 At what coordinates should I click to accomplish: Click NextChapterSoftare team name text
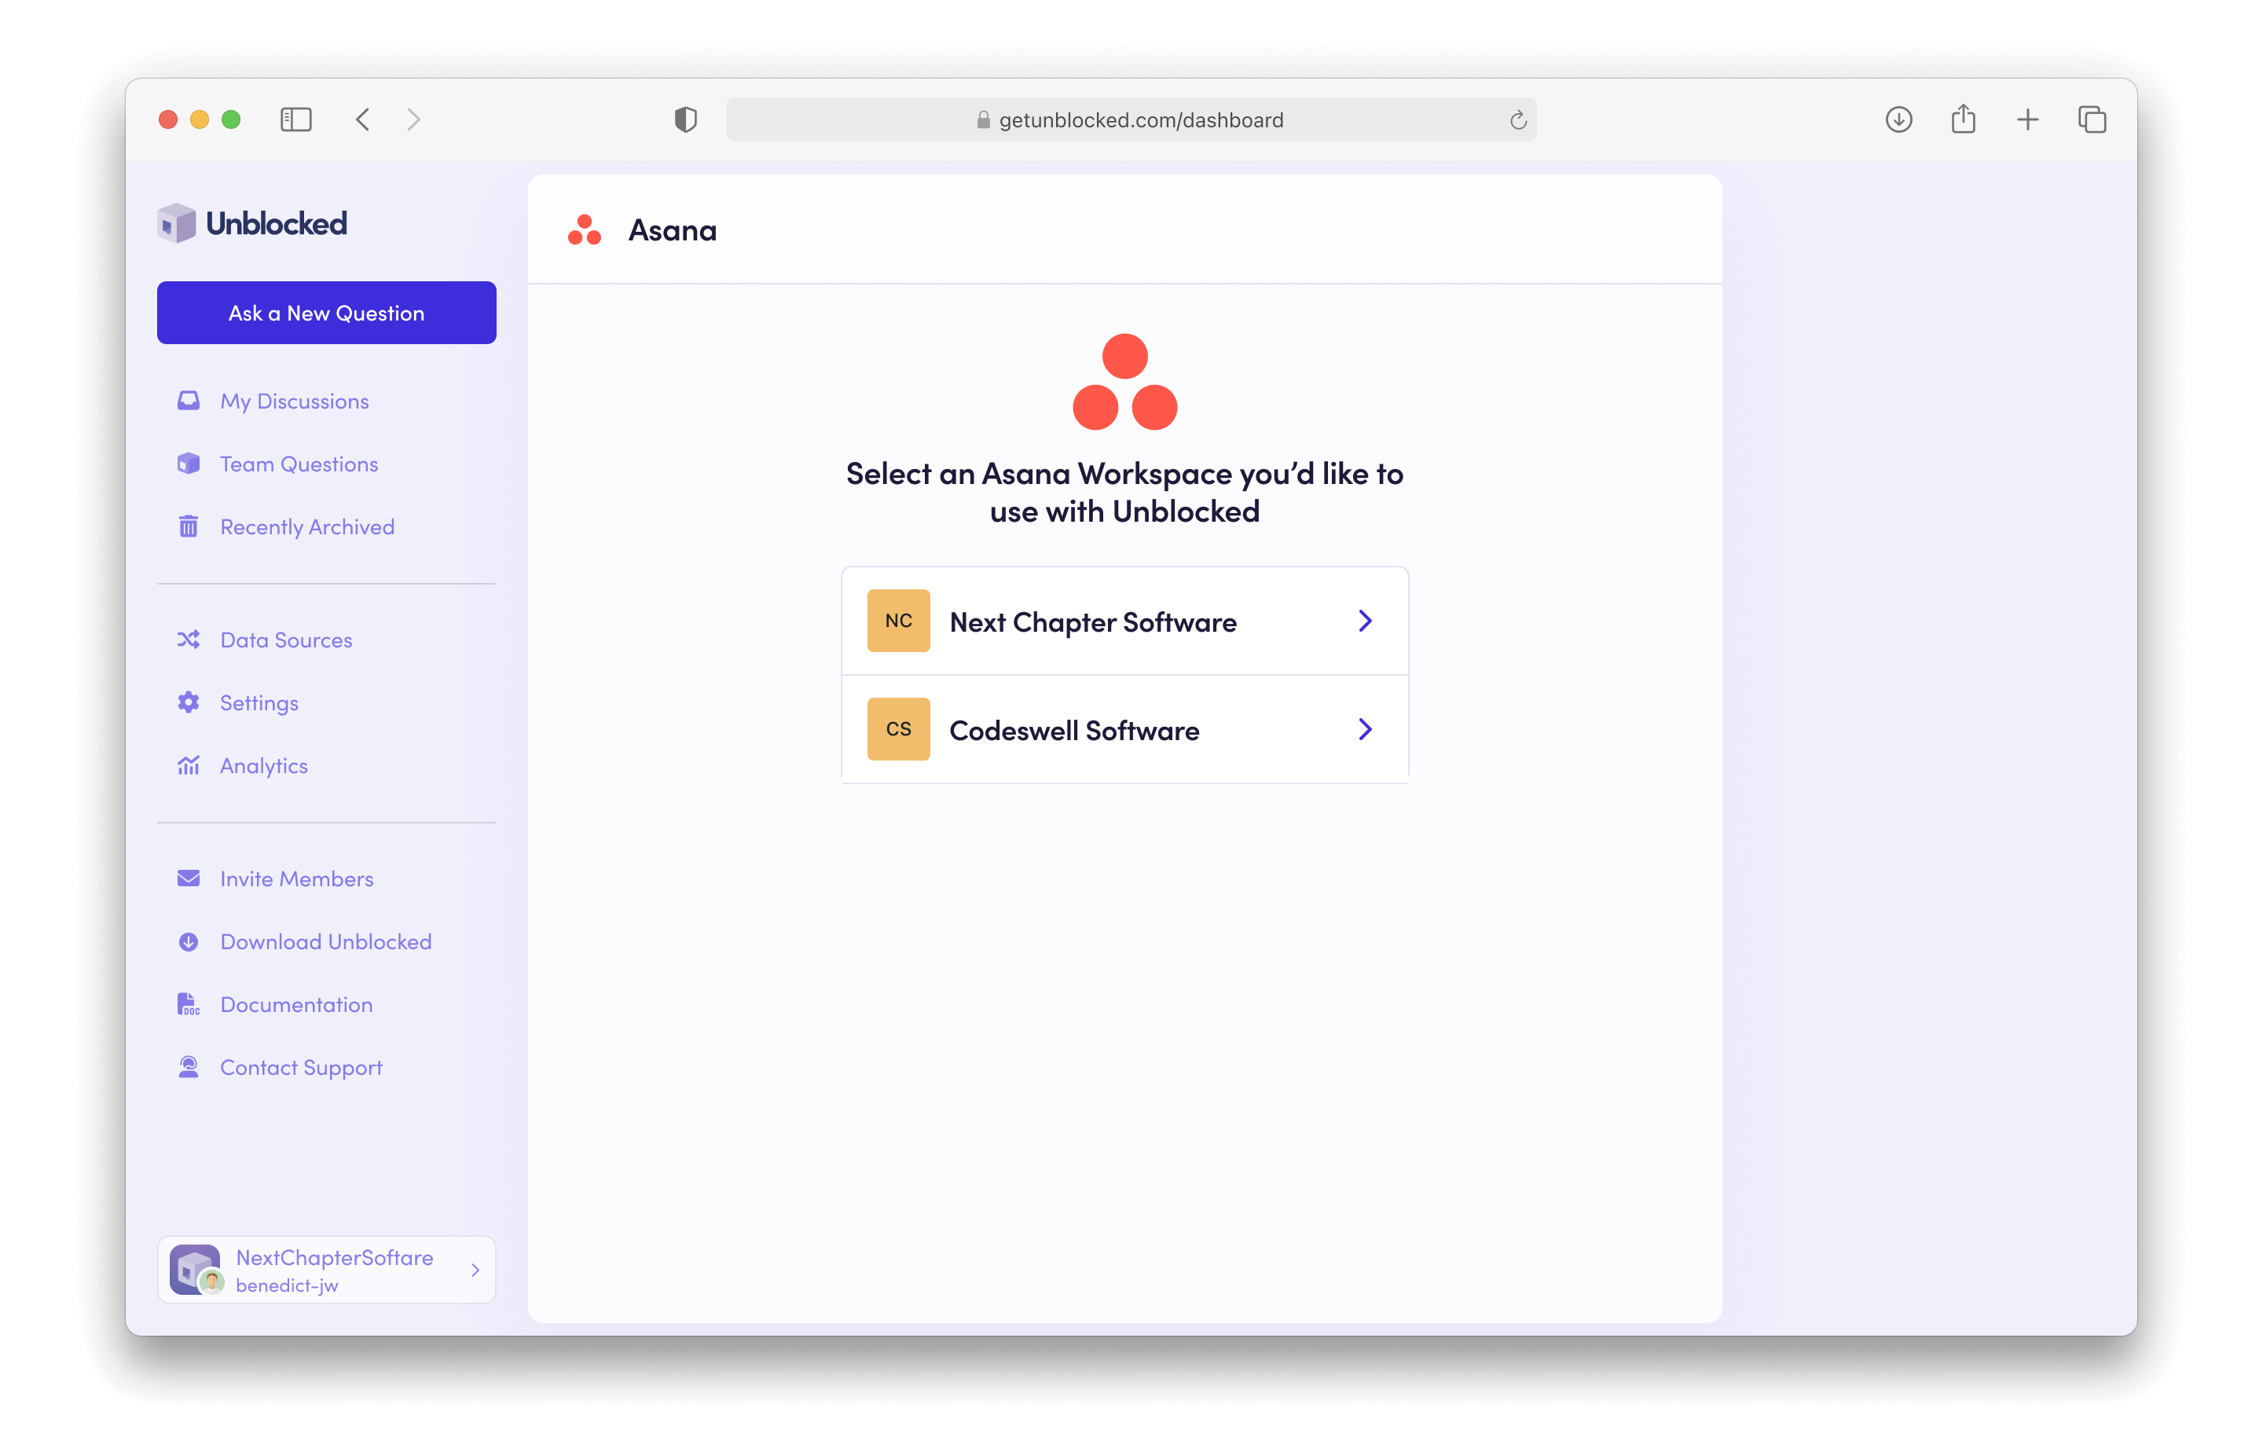click(x=335, y=1257)
